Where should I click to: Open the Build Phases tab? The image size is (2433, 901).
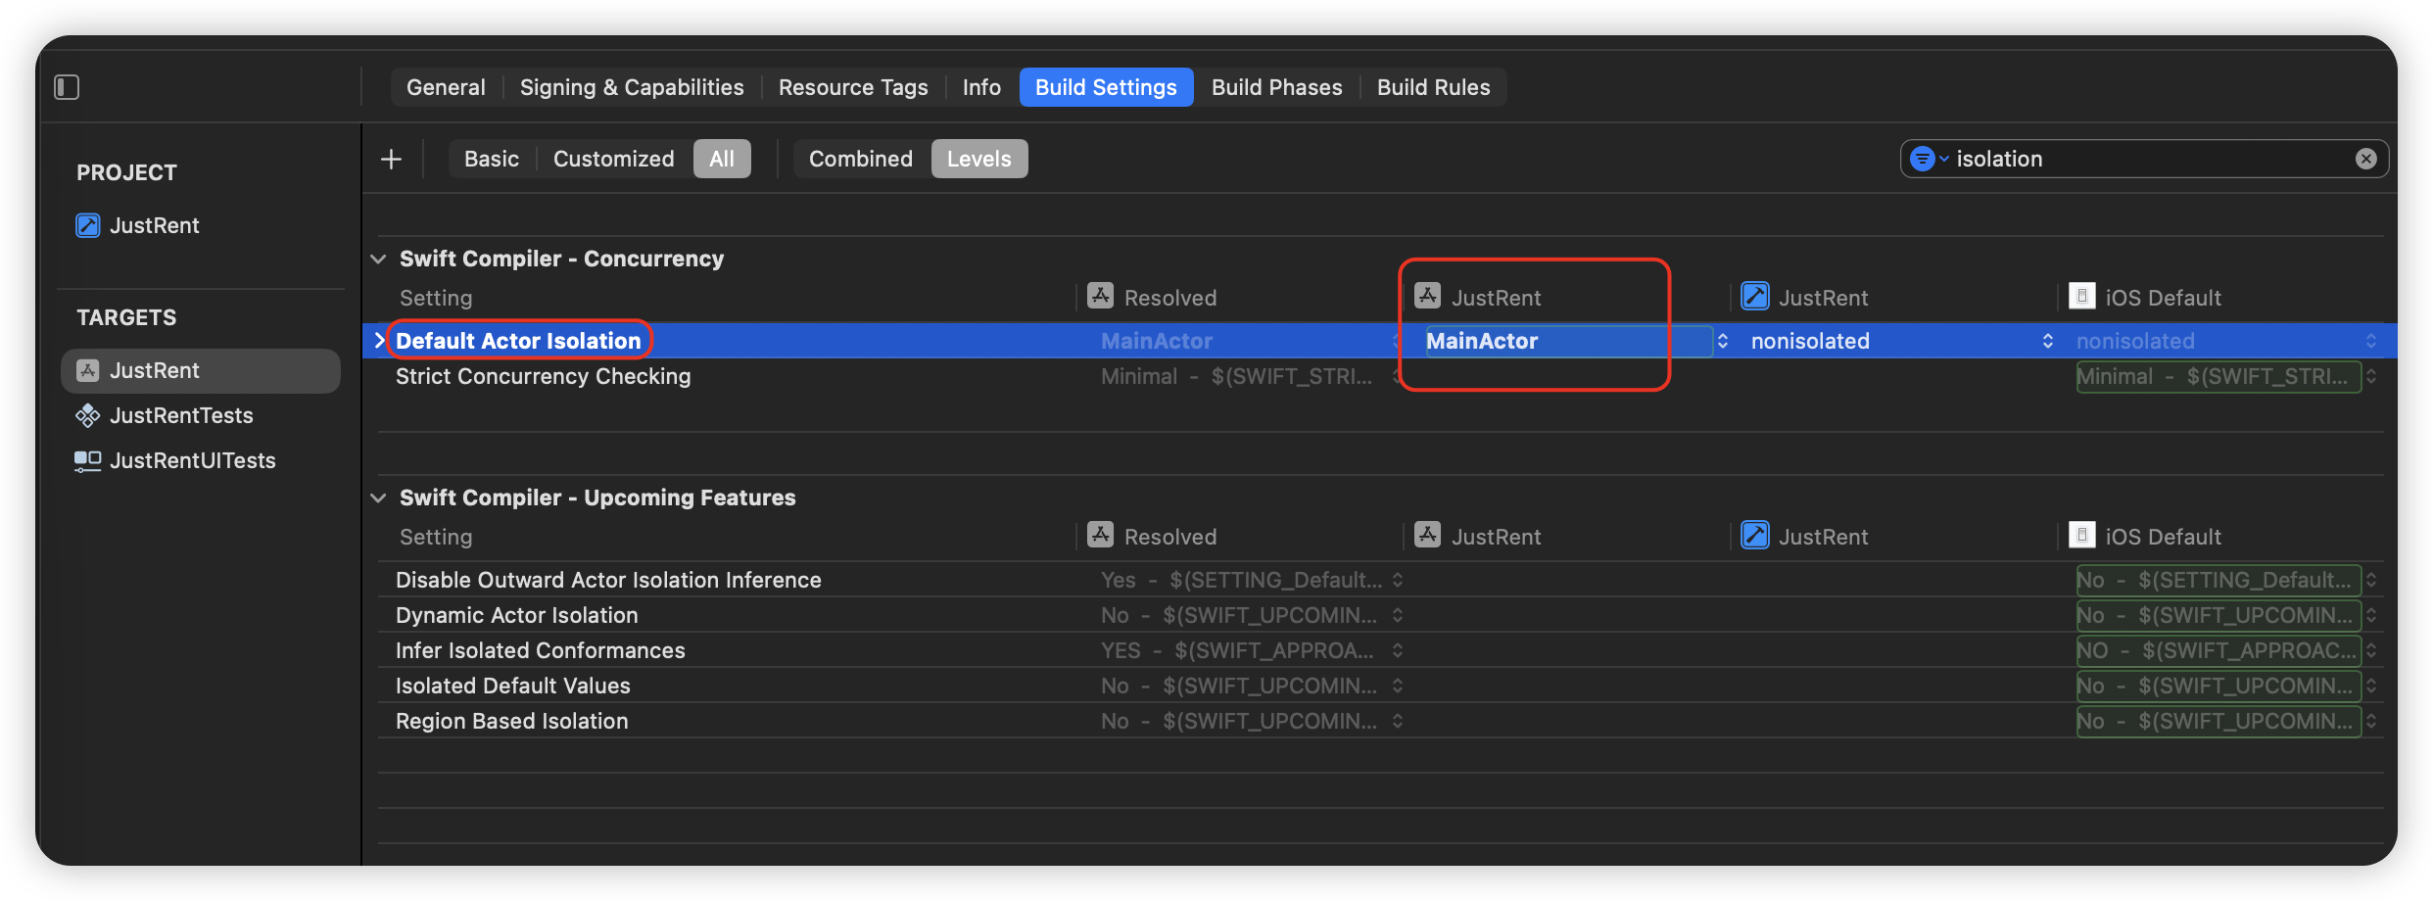(1276, 87)
